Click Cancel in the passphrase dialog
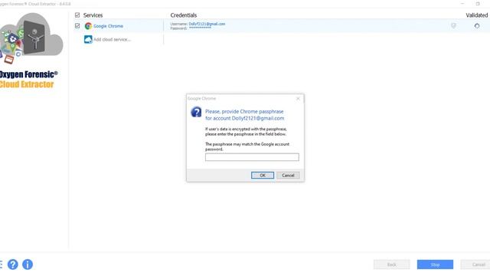Image resolution: width=490 pixels, height=276 pixels. [x=288, y=176]
